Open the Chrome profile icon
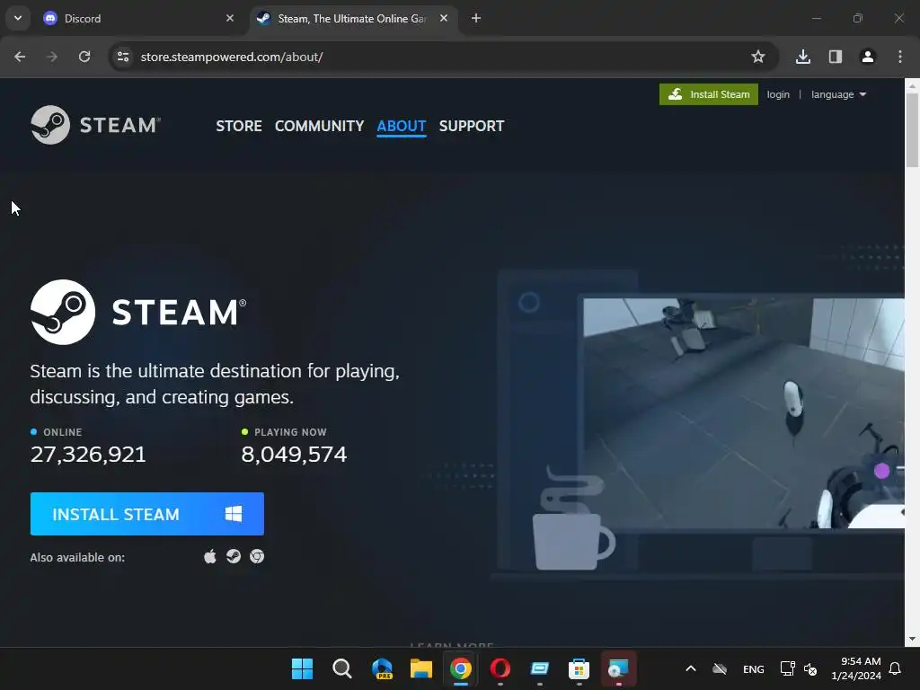Image resolution: width=920 pixels, height=690 pixels. point(868,57)
